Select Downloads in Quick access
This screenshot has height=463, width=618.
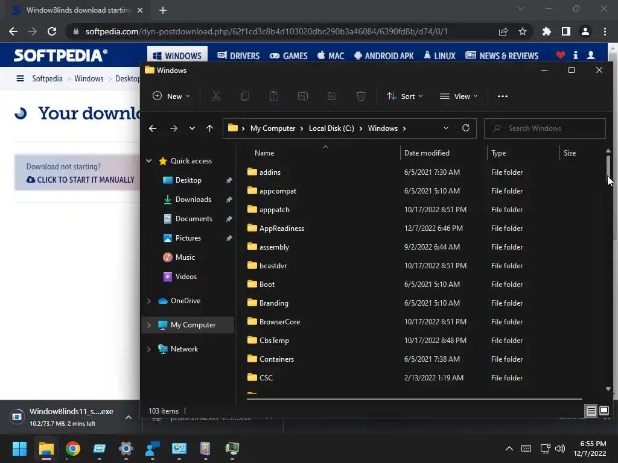[x=193, y=199]
